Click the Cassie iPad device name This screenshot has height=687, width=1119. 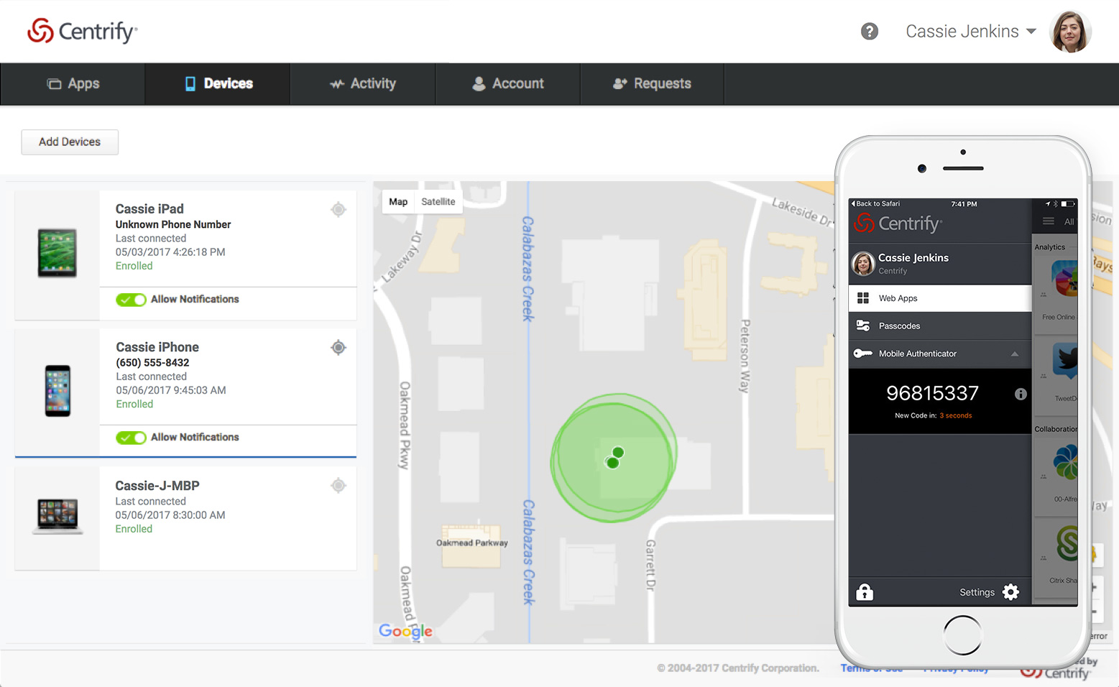point(149,209)
